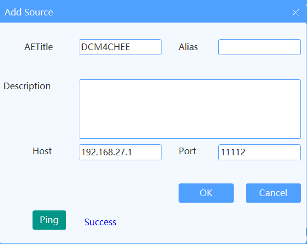Focus the empty Alias input box

260,47
